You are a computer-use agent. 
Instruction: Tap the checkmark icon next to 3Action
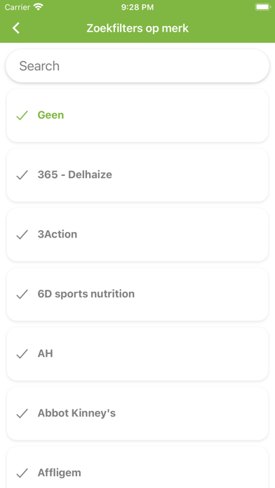coord(22,235)
